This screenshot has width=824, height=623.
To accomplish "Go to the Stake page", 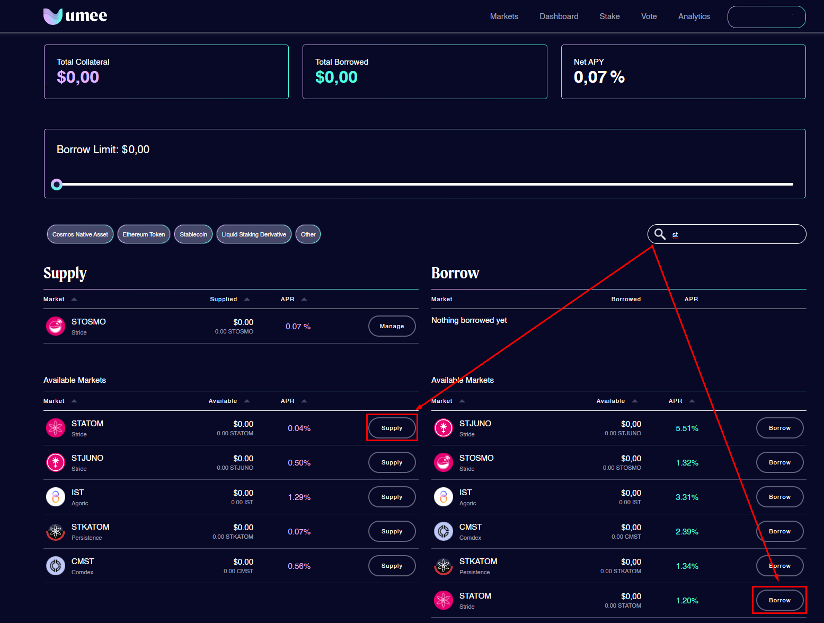I will 609,16.
